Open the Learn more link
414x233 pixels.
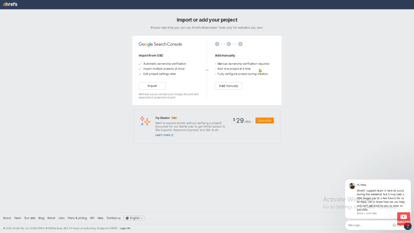pos(164,135)
